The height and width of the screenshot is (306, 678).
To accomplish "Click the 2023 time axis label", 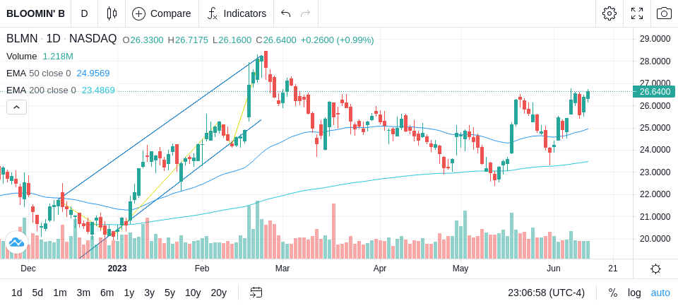I will [117, 269].
